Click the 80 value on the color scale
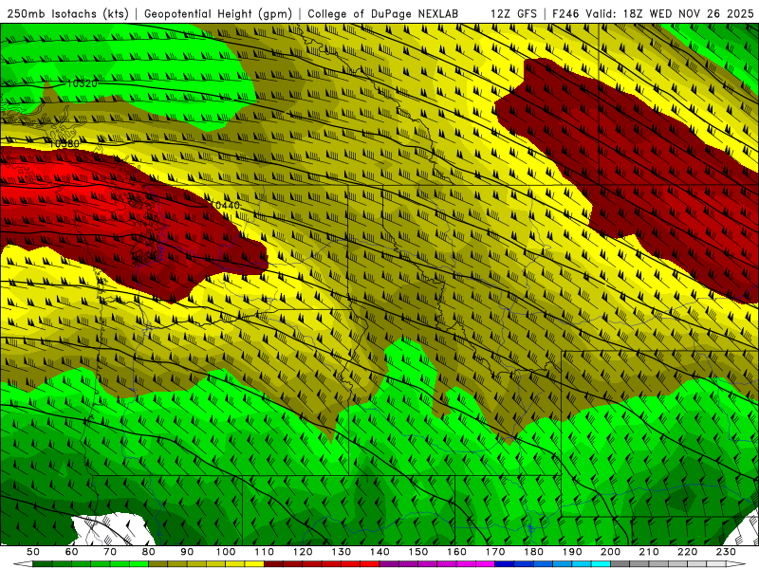The height and width of the screenshot is (569, 759). pyautogui.click(x=149, y=552)
